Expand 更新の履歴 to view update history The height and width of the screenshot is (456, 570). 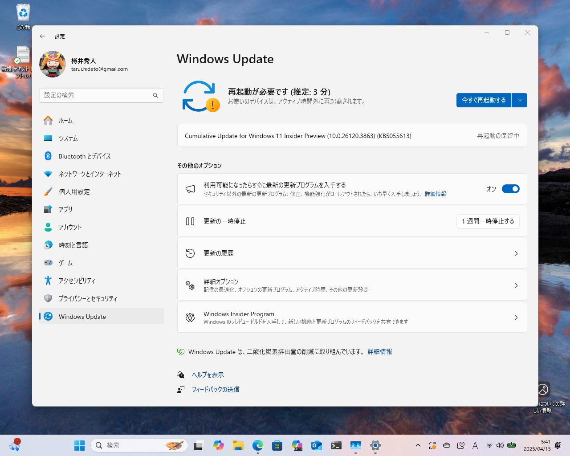(x=352, y=253)
